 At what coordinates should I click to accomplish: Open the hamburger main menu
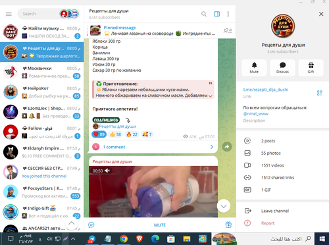[x=9, y=14]
